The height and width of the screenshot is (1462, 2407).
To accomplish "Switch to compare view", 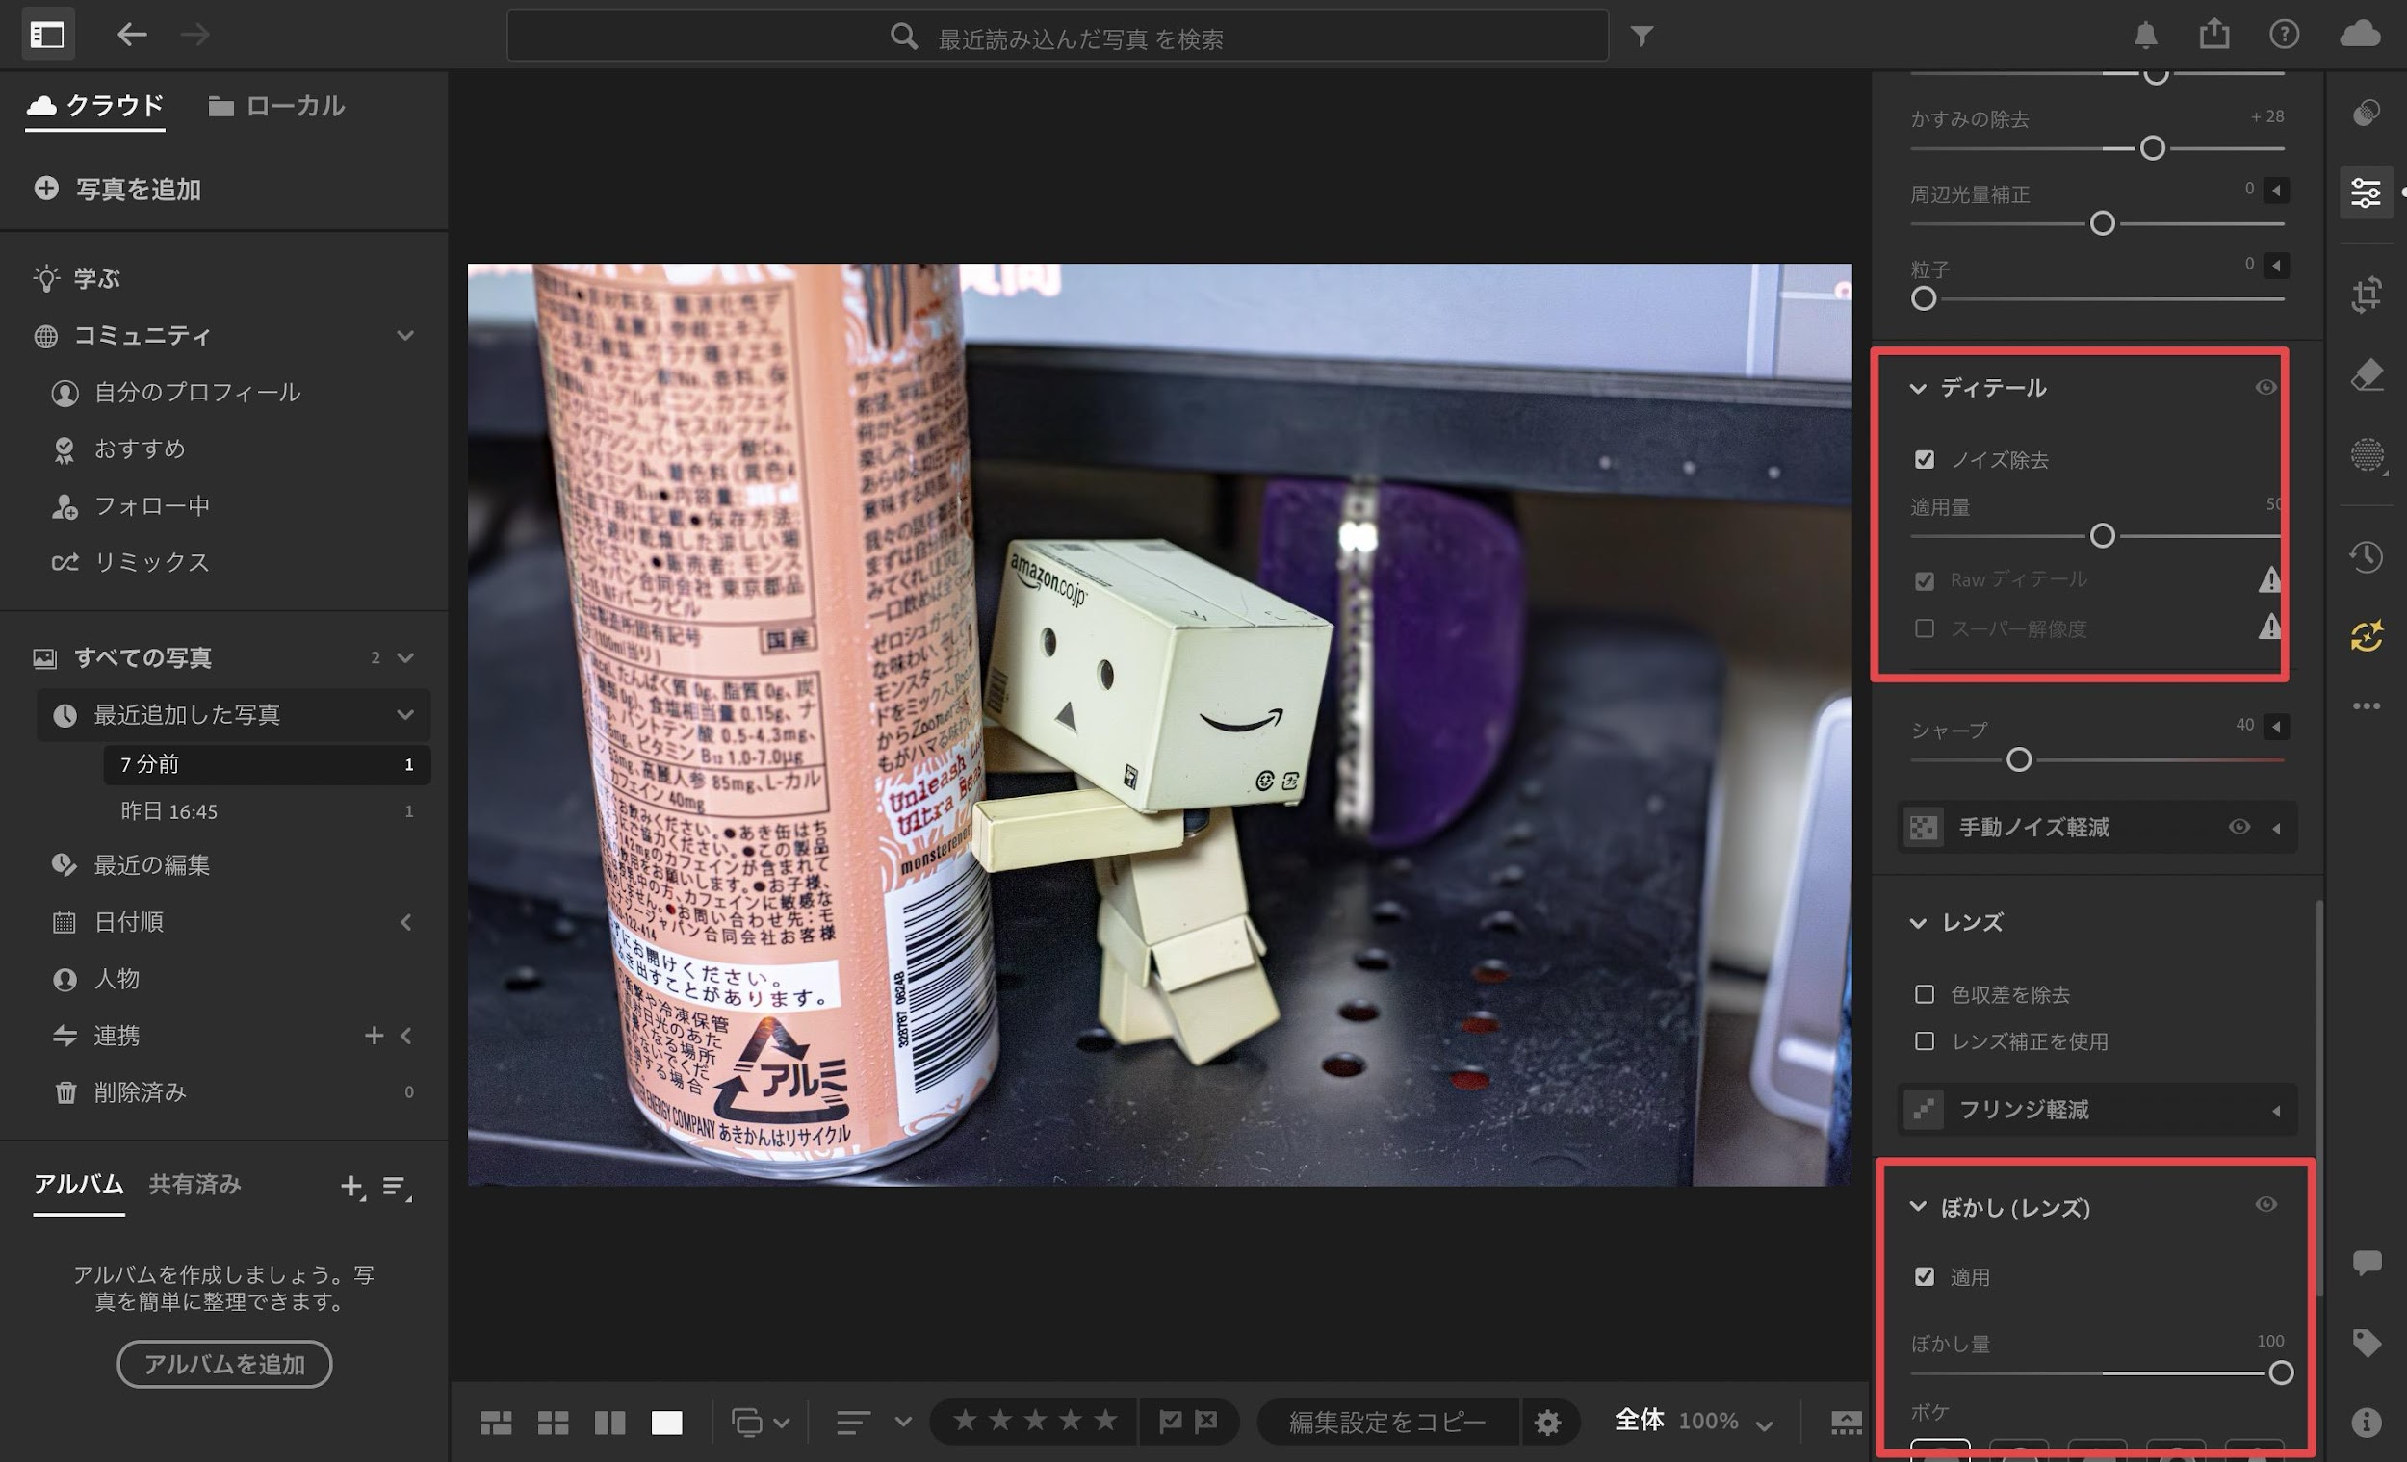I will pos(609,1423).
